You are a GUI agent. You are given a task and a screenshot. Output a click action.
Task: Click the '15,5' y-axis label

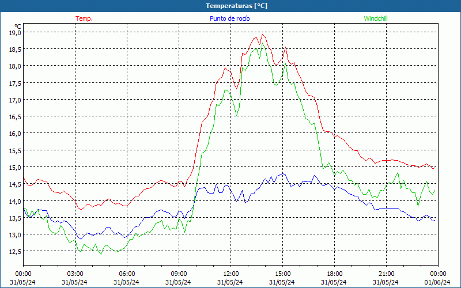[15, 150]
